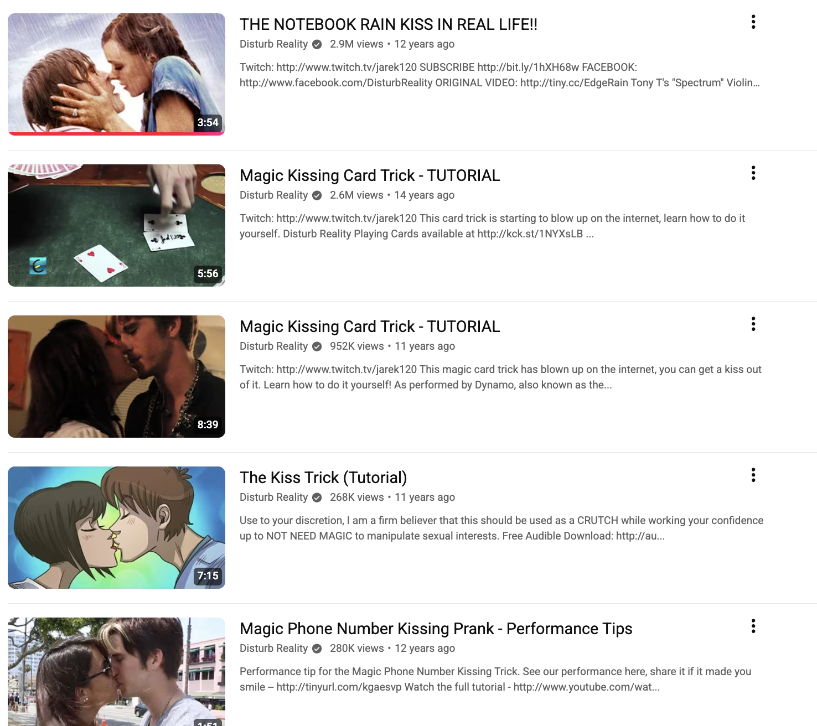Open options menu for Notebook Rain Kiss video
This screenshot has height=726, width=817.
pyautogui.click(x=753, y=22)
